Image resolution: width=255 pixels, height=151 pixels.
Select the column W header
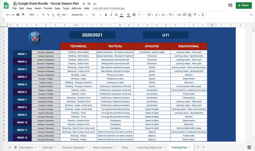(212, 25)
